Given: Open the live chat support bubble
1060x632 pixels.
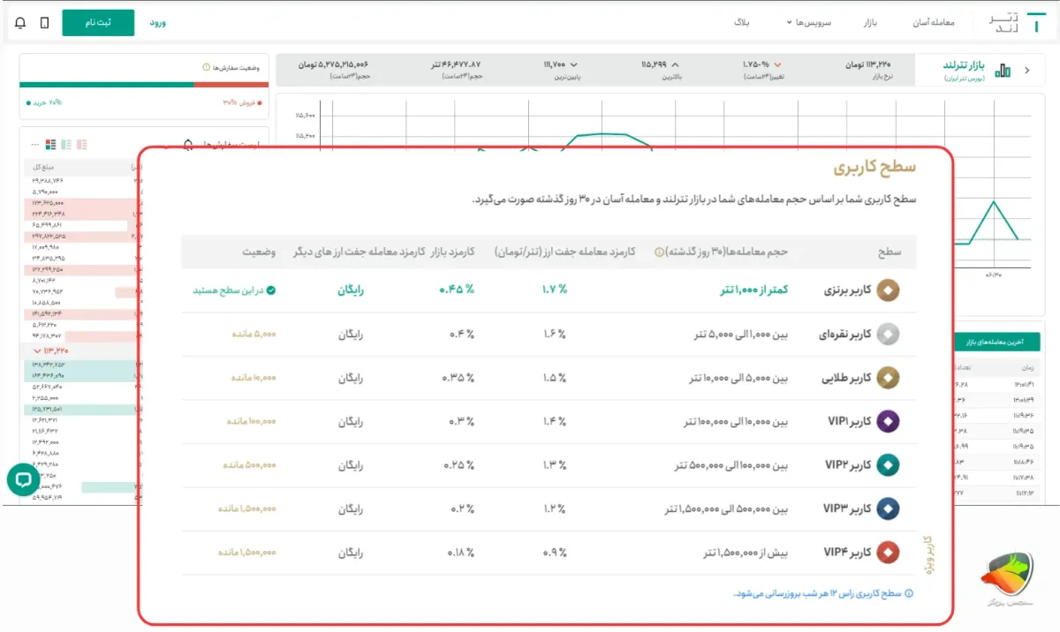Looking at the screenshot, I should pos(23,479).
